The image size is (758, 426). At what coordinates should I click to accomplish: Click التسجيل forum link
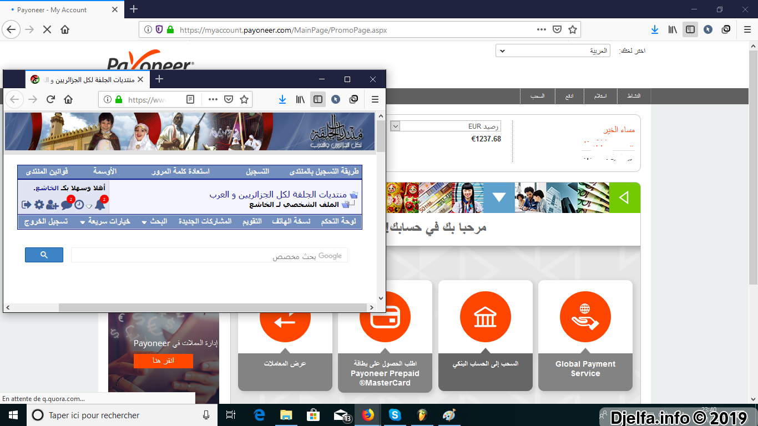[x=257, y=171]
